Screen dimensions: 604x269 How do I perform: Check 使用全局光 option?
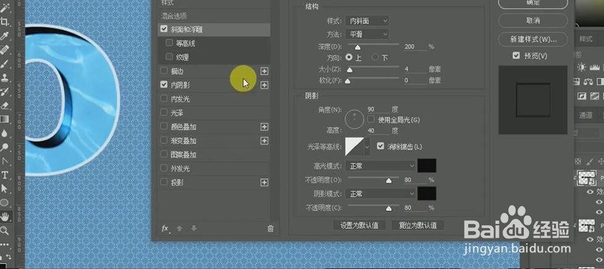[x=372, y=120]
